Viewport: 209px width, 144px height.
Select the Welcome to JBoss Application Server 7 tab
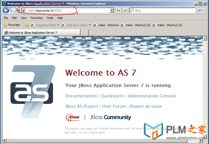click(x=41, y=33)
